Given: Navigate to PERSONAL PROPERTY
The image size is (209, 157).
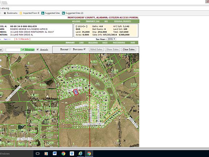Looking at the screenshot, I should pyautogui.click(x=123, y=21).
